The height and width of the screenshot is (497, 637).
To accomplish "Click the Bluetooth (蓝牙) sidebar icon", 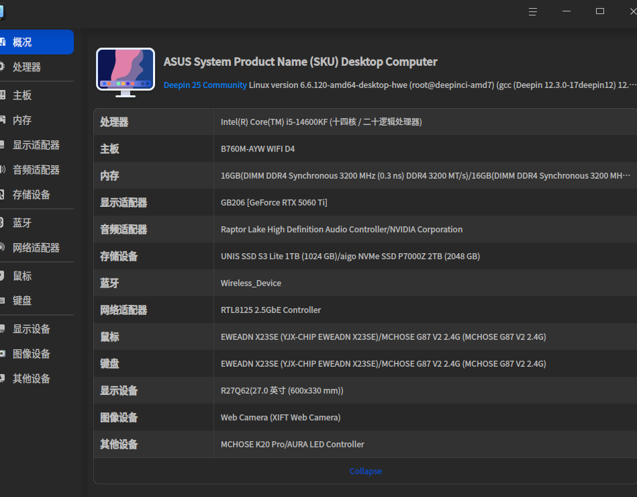I will click(x=2, y=223).
